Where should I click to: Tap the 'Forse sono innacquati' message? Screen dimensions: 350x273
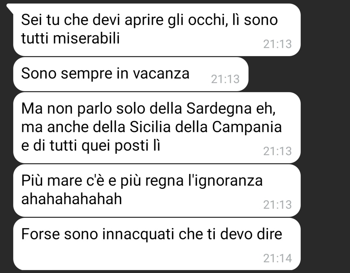[x=157, y=244]
